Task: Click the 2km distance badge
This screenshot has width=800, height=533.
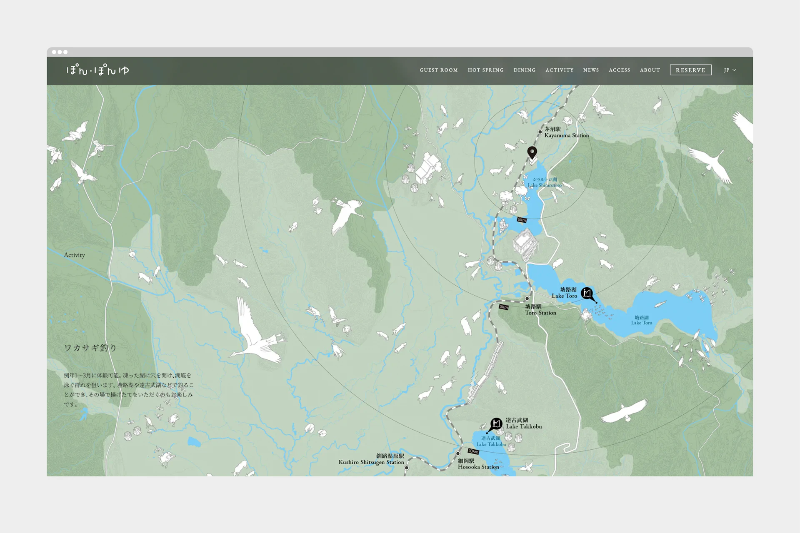Action: point(522,220)
